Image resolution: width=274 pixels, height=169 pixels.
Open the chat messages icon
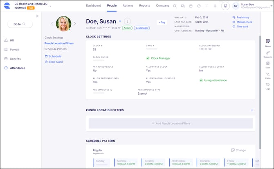183,6
